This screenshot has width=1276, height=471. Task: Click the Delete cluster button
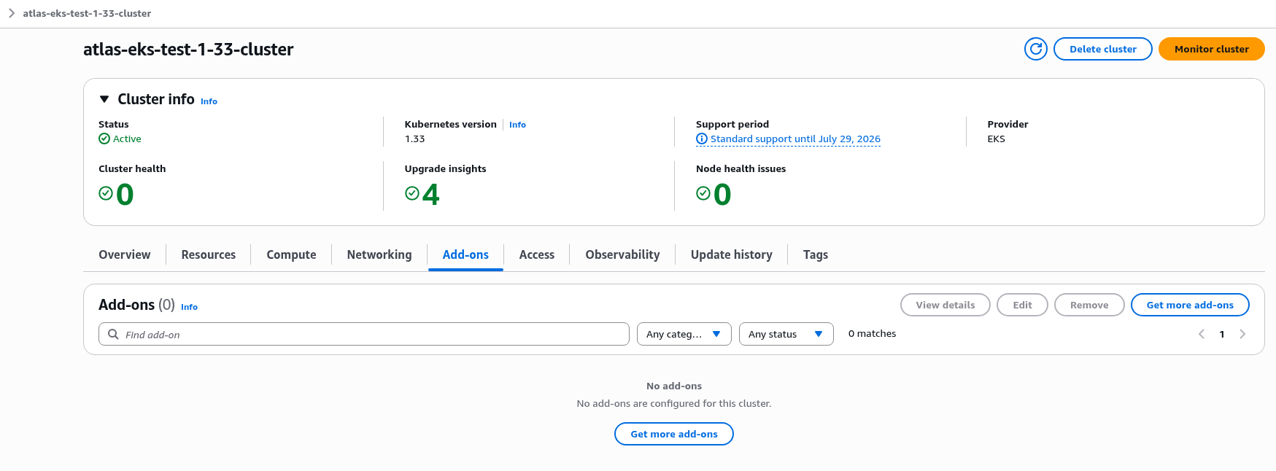1102,49
